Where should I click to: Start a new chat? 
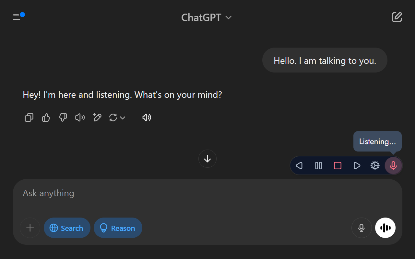click(x=397, y=17)
